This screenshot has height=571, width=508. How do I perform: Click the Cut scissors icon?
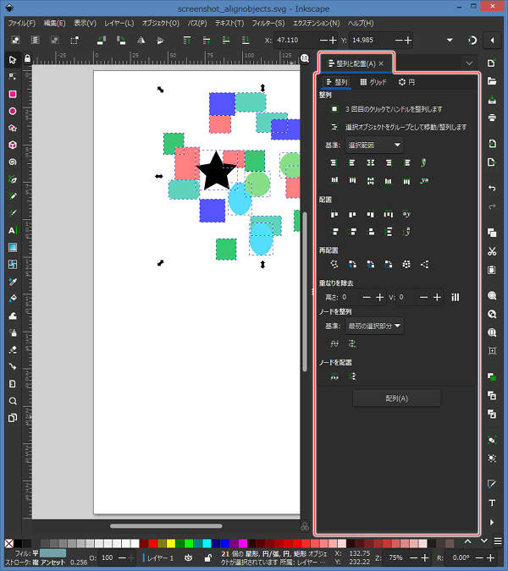[492, 251]
